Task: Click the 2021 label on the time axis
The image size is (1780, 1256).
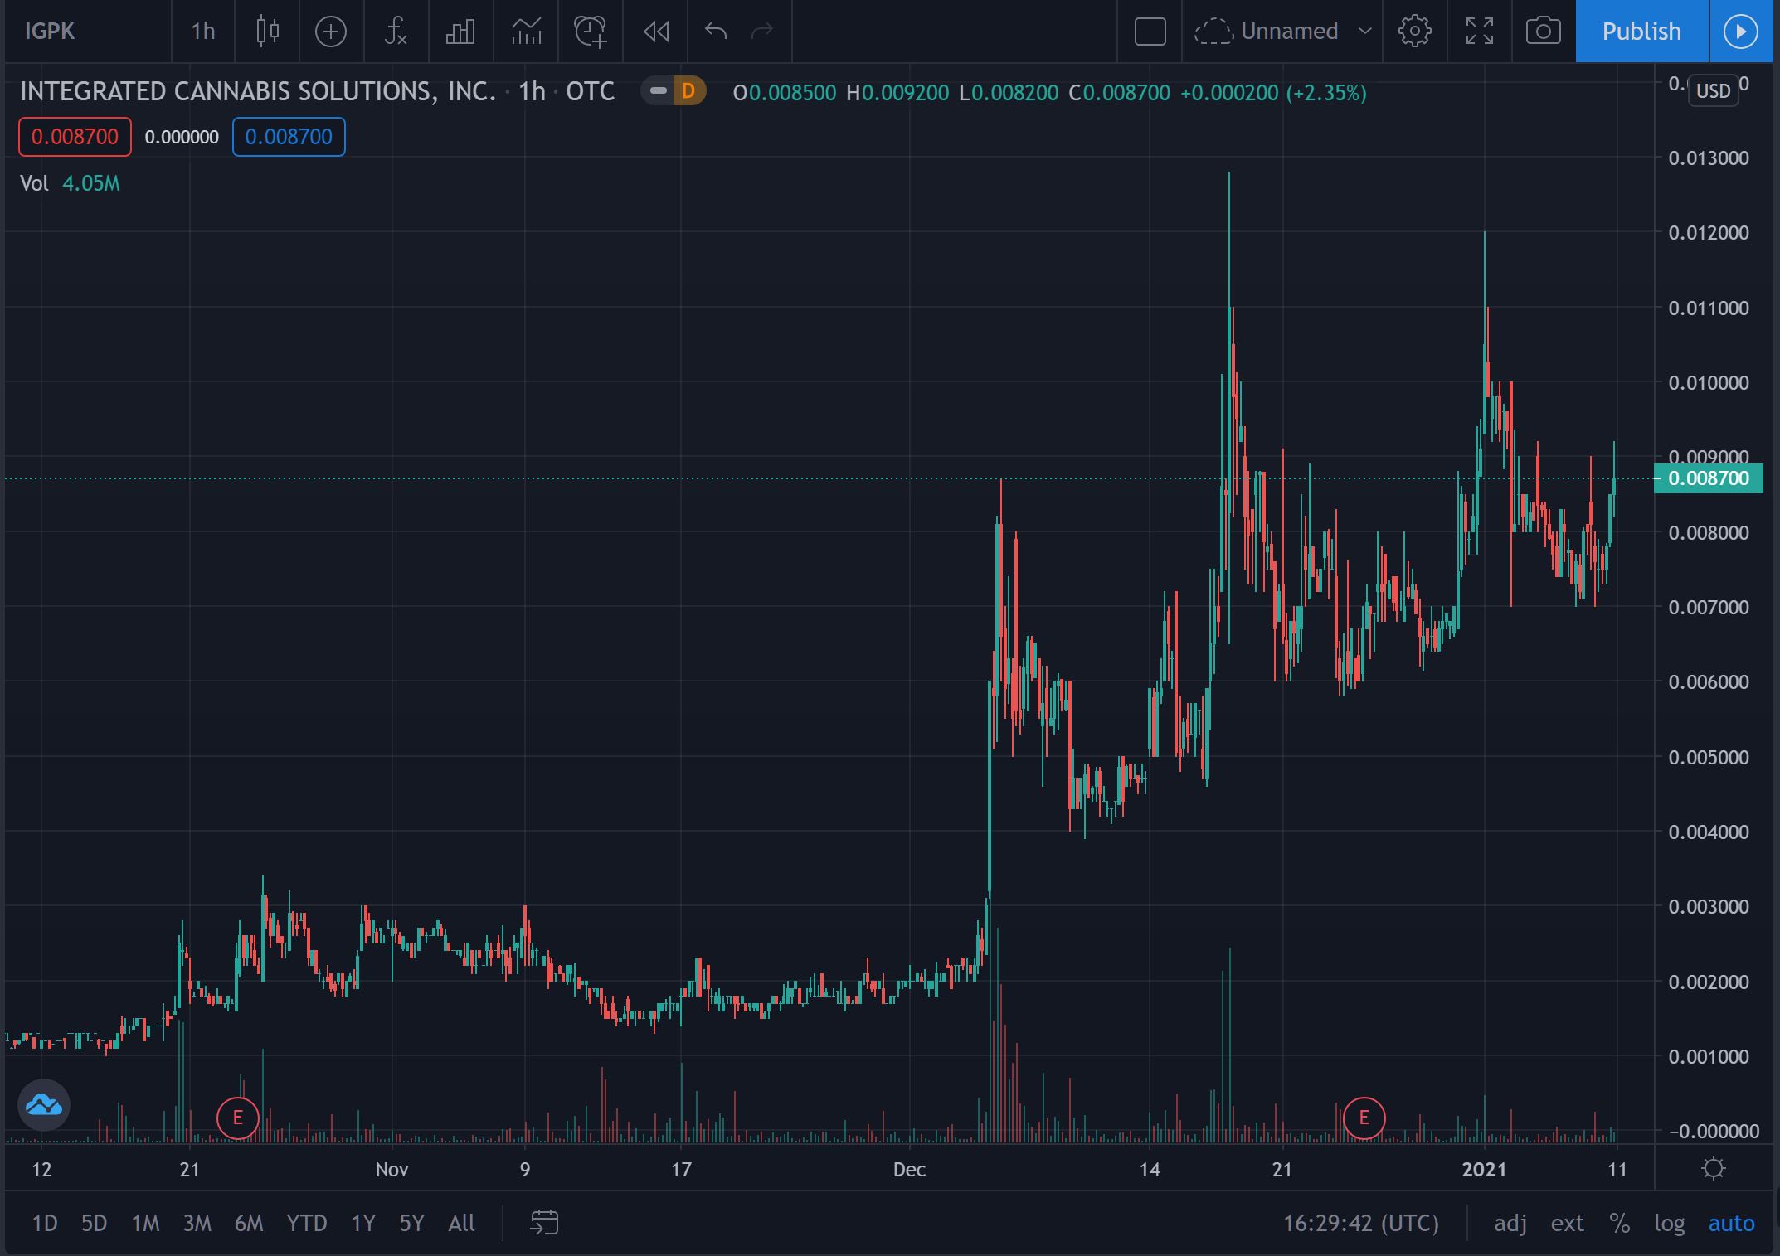Action: point(1484,1170)
